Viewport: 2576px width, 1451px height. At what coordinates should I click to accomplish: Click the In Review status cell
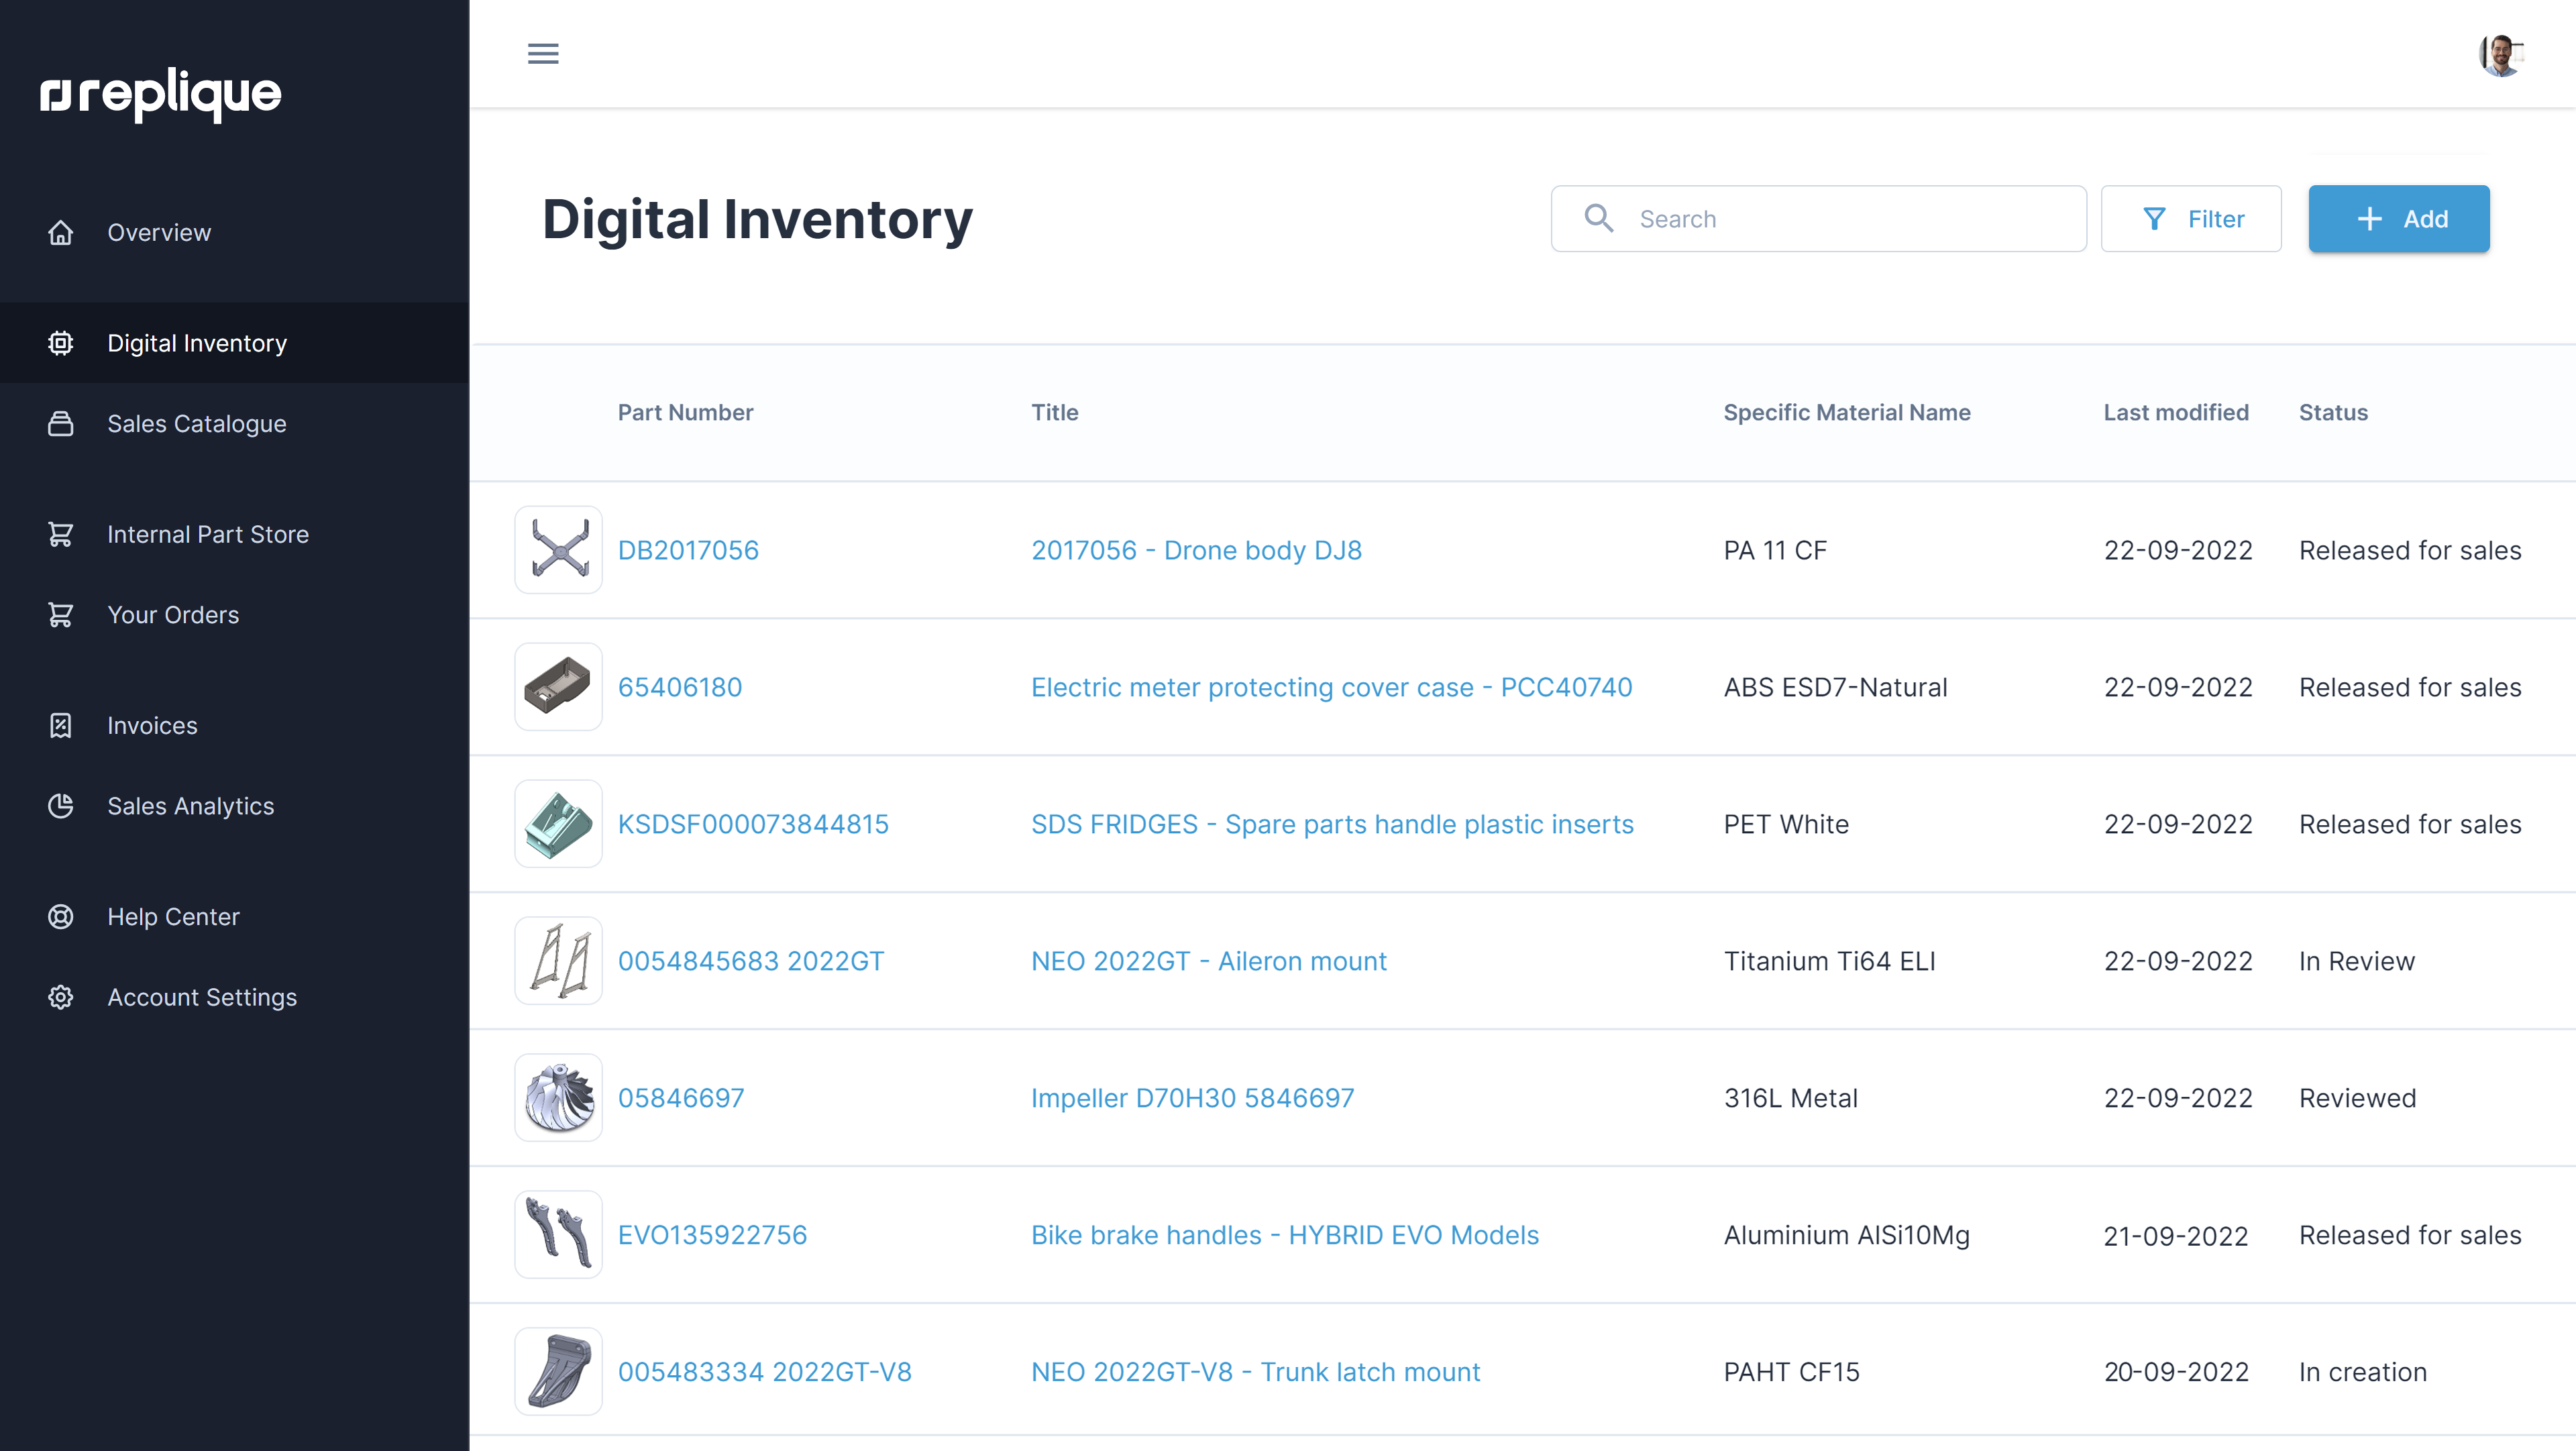point(2357,961)
